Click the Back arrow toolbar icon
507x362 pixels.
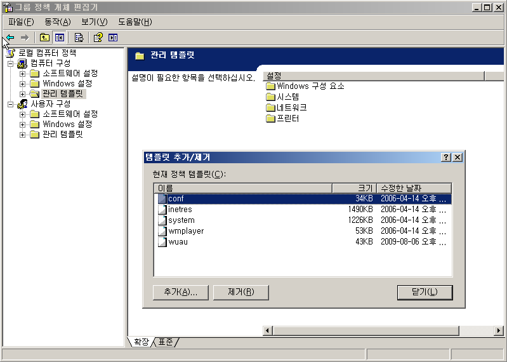tap(10, 37)
